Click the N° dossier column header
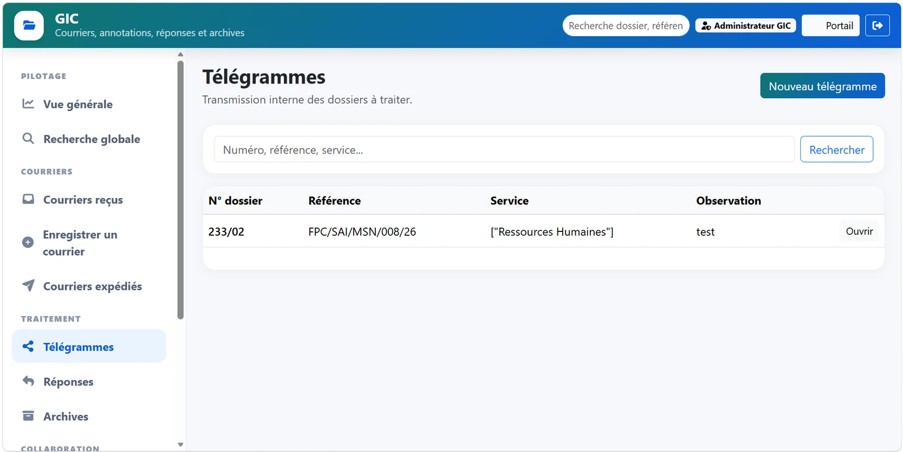903x452 pixels. point(235,201)
